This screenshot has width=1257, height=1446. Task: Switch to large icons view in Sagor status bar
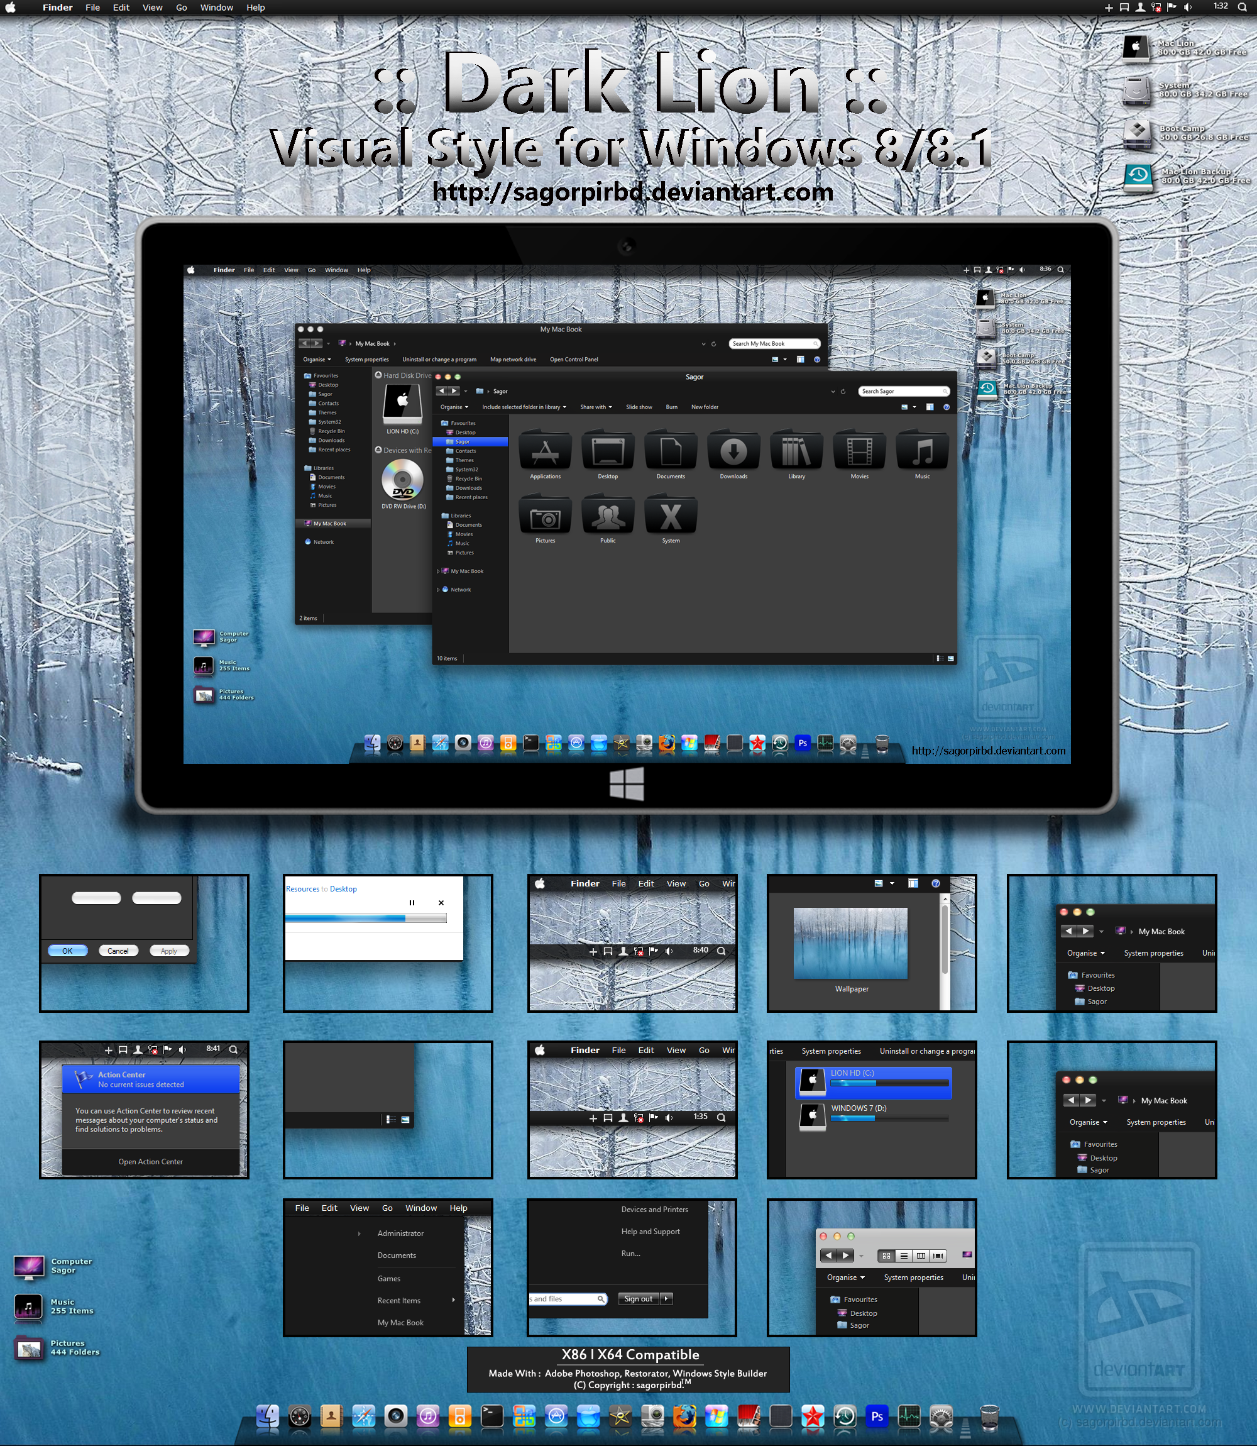[x=950, y=658]
